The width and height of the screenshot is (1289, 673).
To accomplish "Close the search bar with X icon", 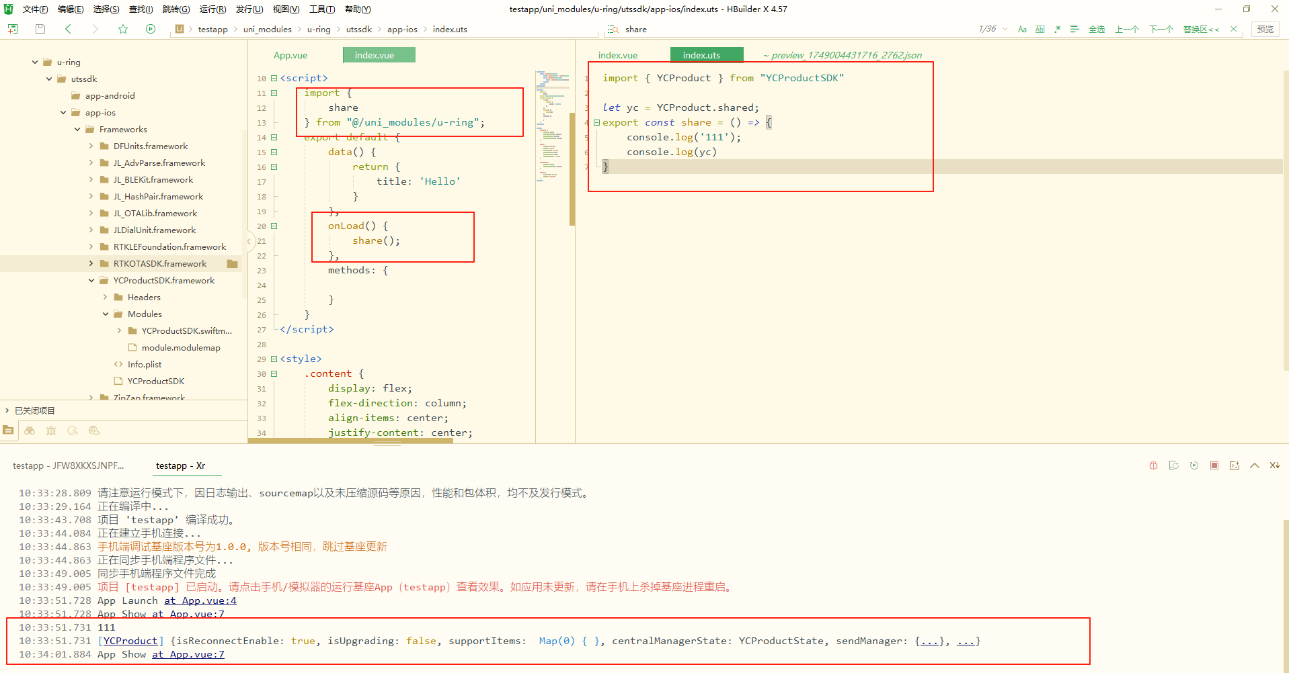I will [1233, 29].
